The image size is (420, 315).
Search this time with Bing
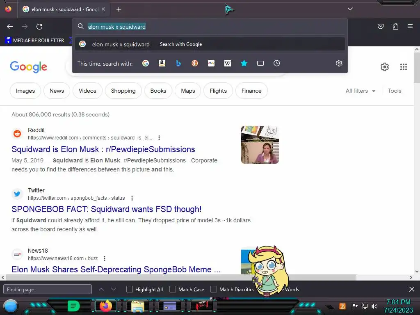click(178, 63)
